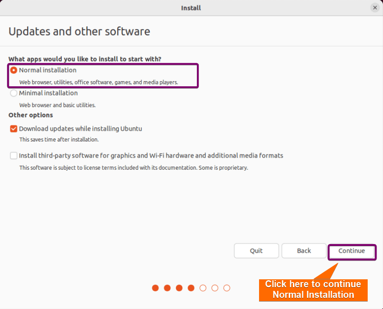383x309 pixels.
Task: Click 'This saves time after installation.' text
Action: (x=59, y=140)
